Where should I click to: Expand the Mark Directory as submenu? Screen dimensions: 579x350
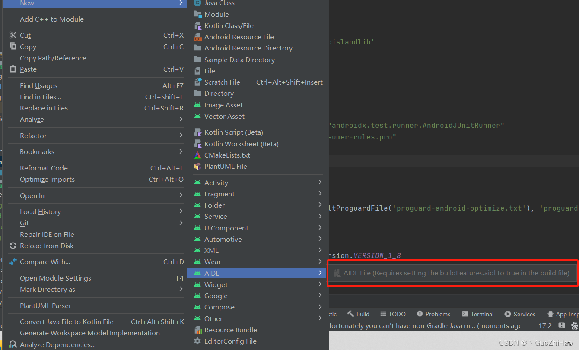[x=47, y=289]
